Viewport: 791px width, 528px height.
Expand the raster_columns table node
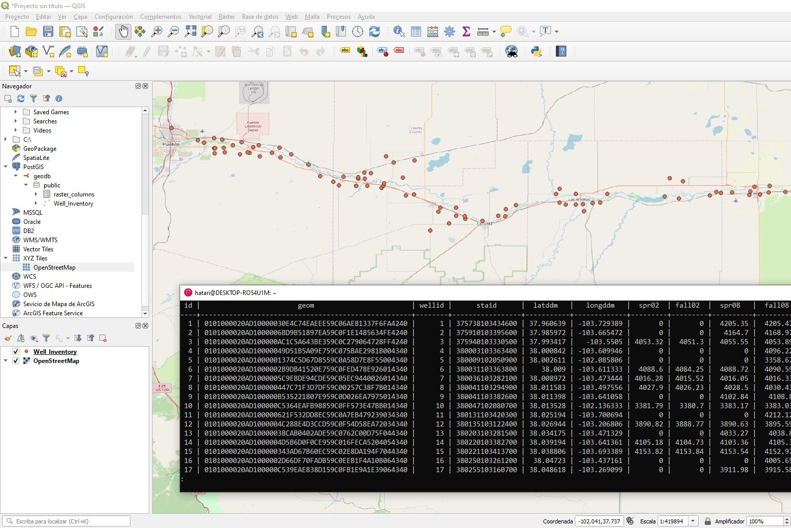[x=36, y=194]
